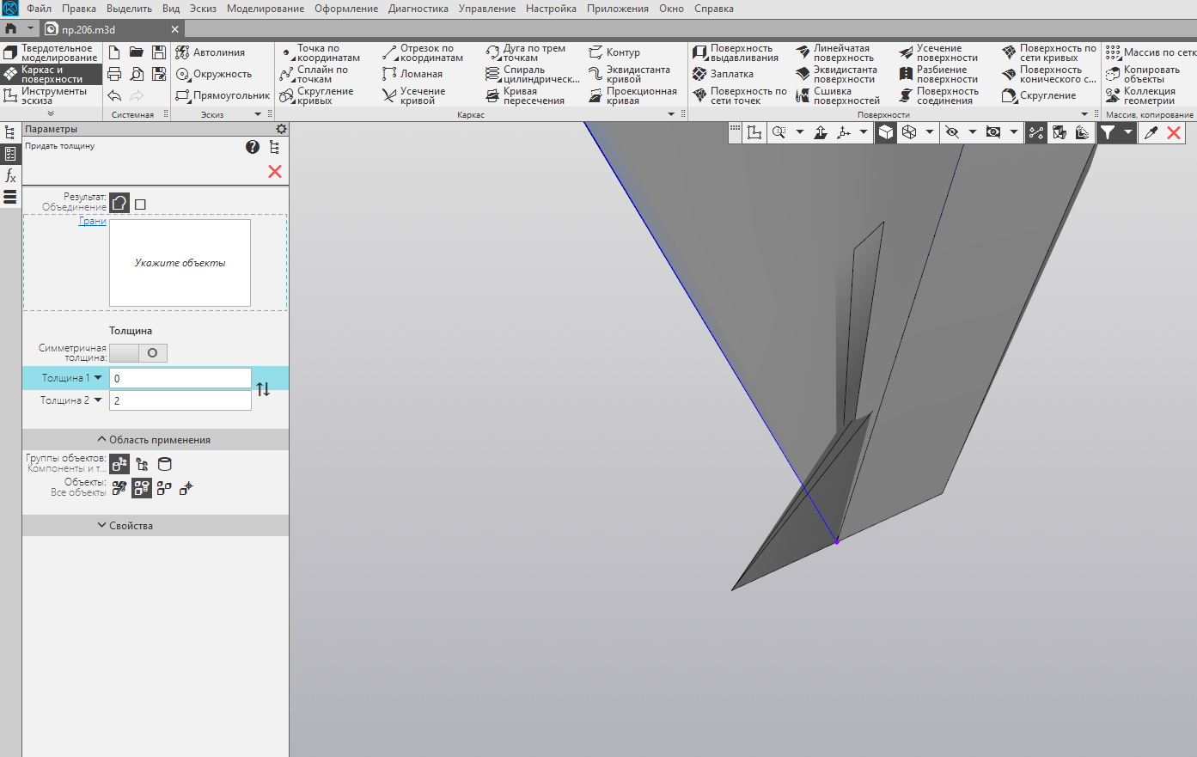This screenshot has height=757, width=1197.
Task: Choose Точка по координатам tool
Action: click(321, 53)
